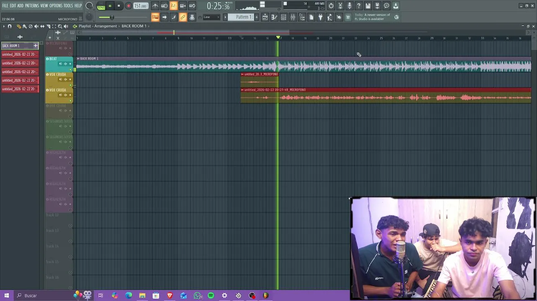Viewport: 537px width, 301px height.
Task: Open the Piano roll icon
Action: [x=274, y=17]
